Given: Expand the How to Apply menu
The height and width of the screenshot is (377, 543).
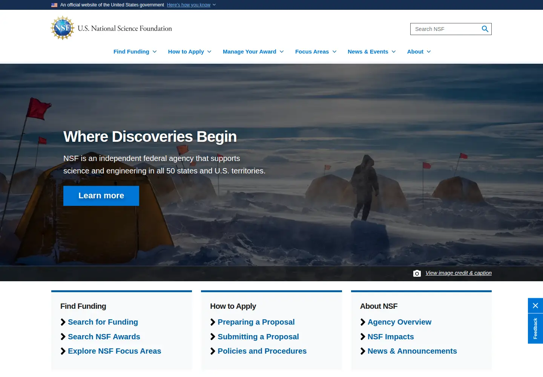Looking at the screenshot, I should pyautogui.click(x=190, y=52).
